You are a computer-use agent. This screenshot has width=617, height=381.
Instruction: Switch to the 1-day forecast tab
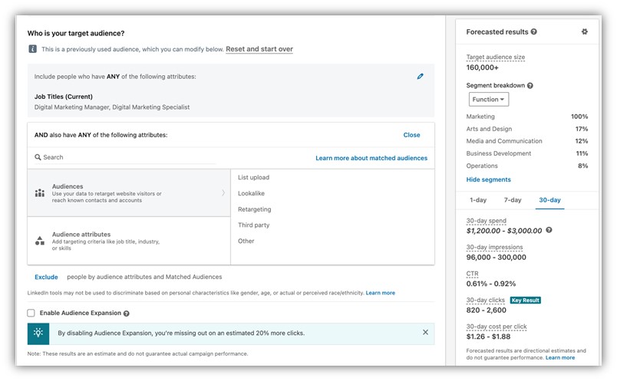click(x=478, y=200)
